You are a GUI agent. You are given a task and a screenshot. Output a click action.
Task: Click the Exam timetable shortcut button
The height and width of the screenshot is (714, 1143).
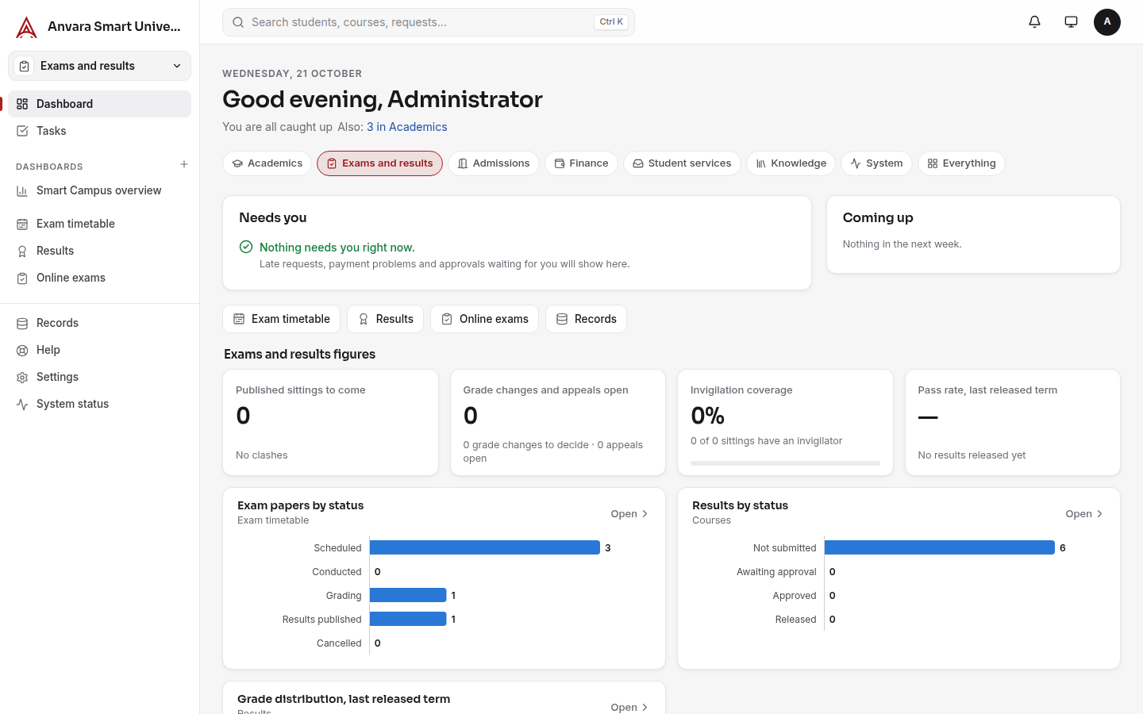(281, 319)
